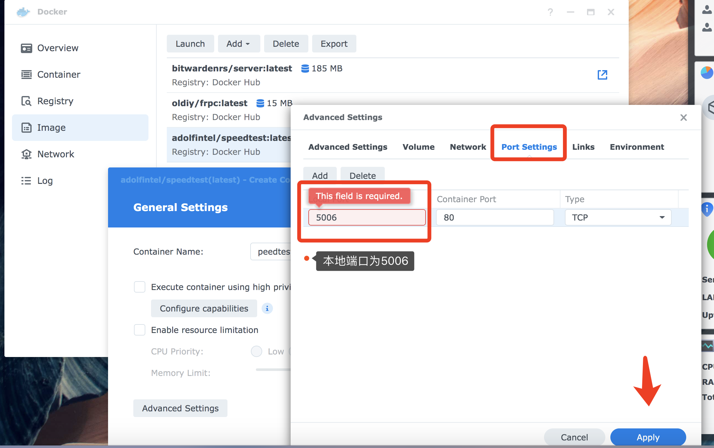The width and height of the screenshot is (714, 448).
Task: Enable resource limitation
Action: 139,330
